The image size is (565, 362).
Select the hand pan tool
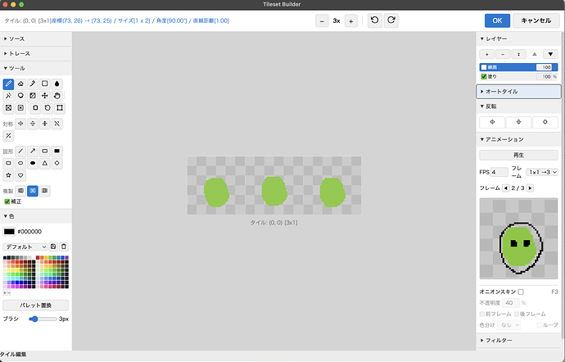[x=57, y=96]
